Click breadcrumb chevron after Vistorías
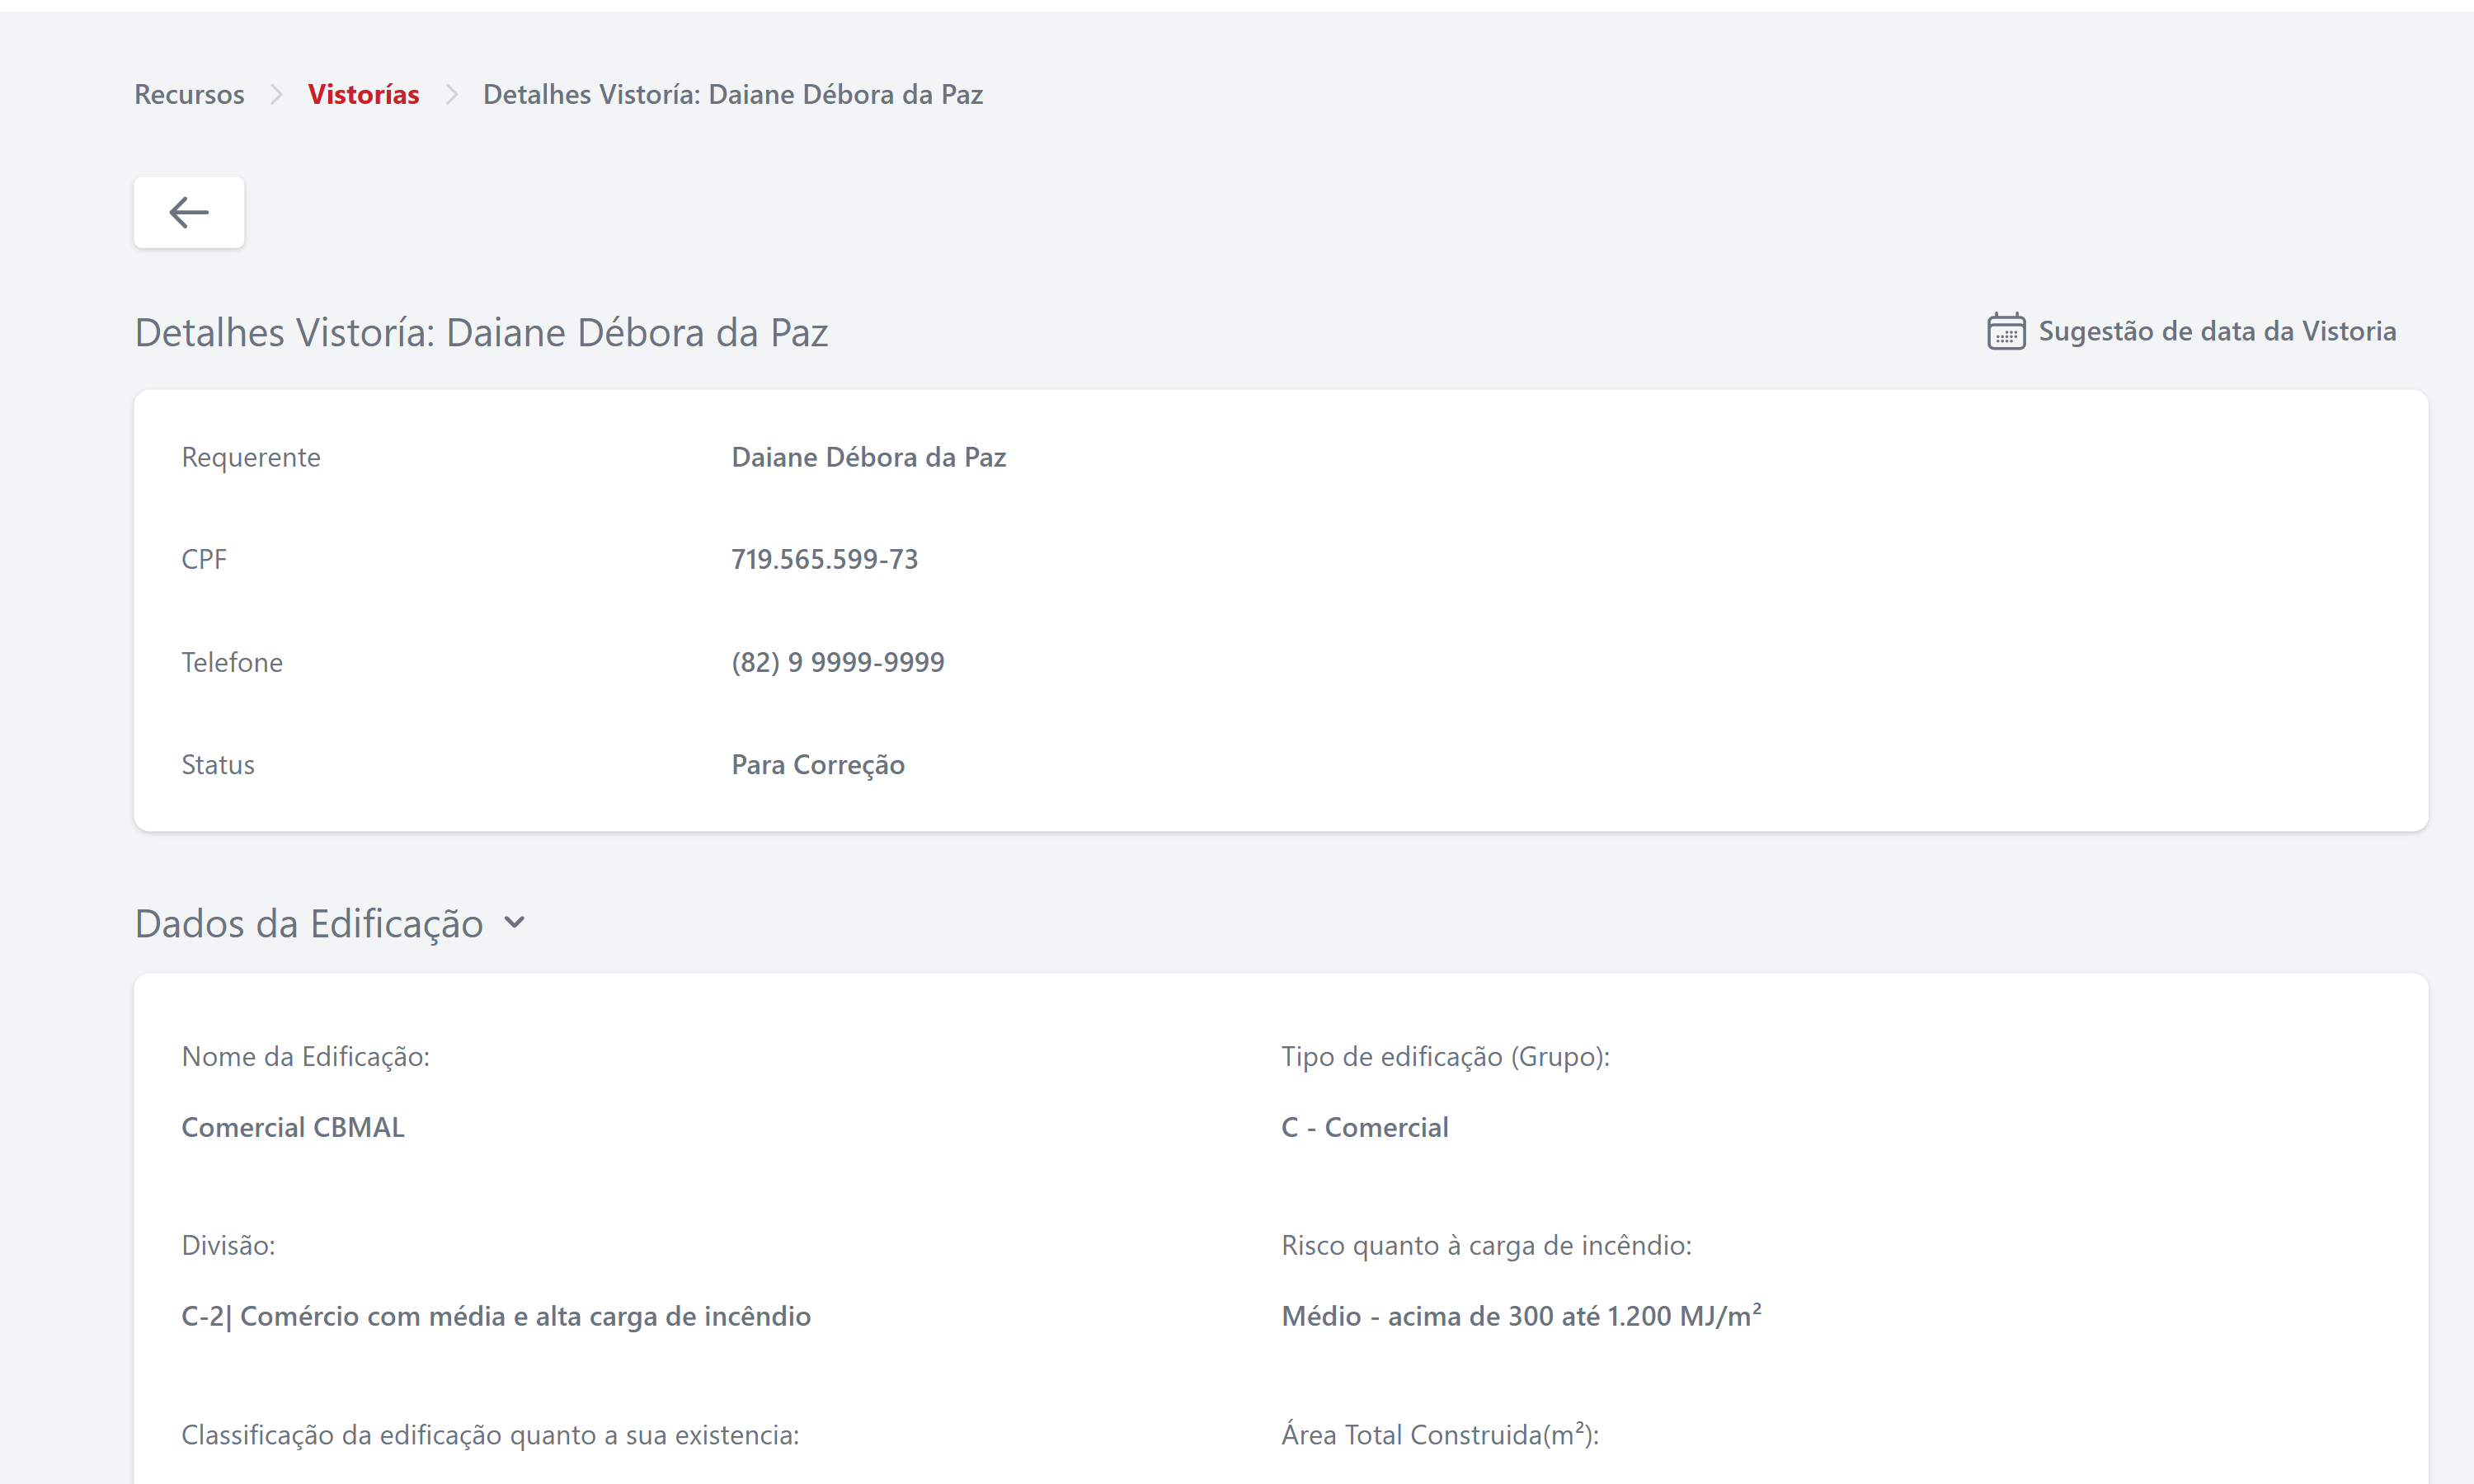2474x1484 pixels. [x=451, y=94]
